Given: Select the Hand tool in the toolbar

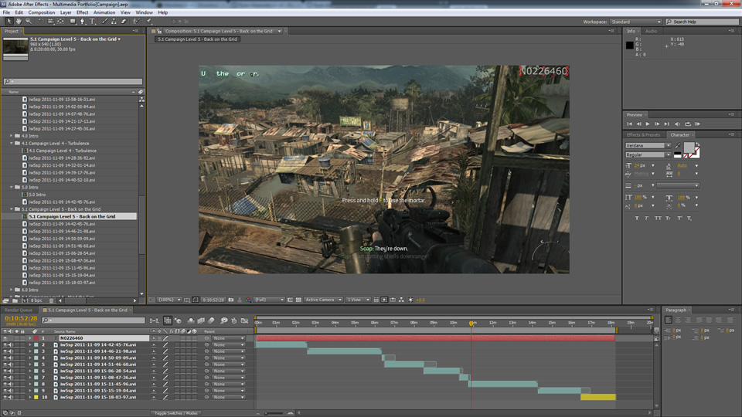Looking at the screenshot, I should pos(18,21).
